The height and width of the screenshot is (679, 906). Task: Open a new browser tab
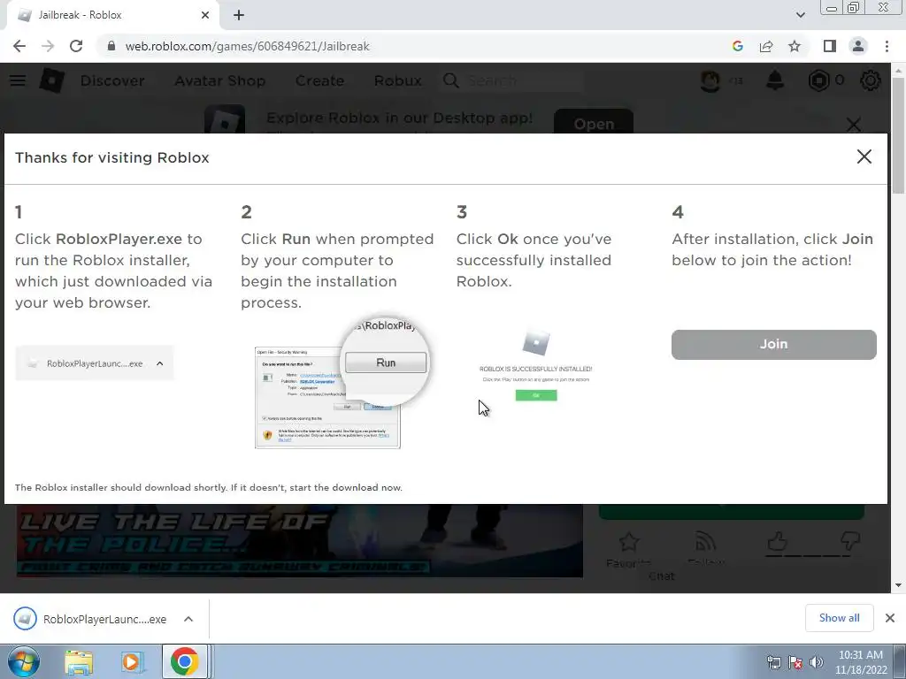(x=239, y=15)
